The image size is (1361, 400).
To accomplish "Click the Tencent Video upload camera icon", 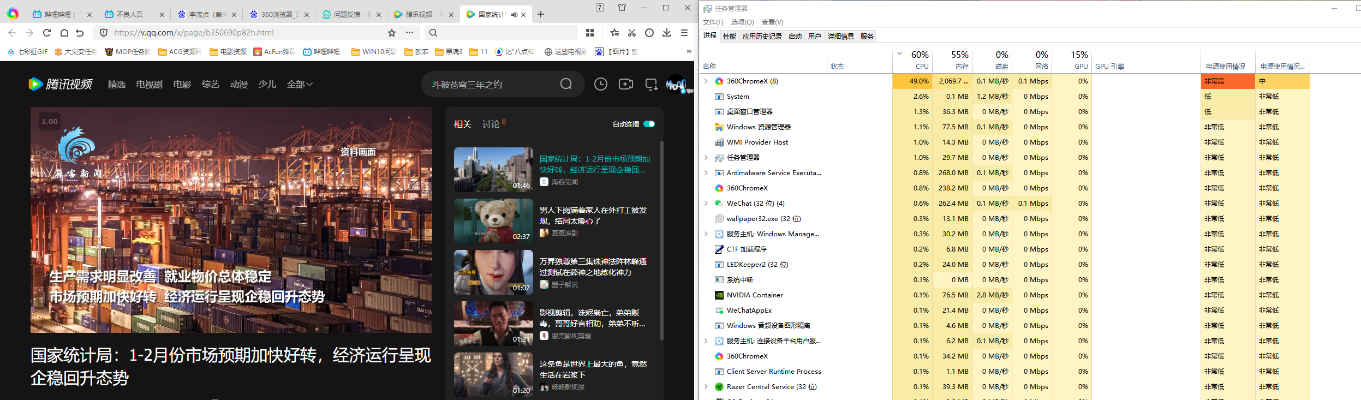I will (626, 84).
